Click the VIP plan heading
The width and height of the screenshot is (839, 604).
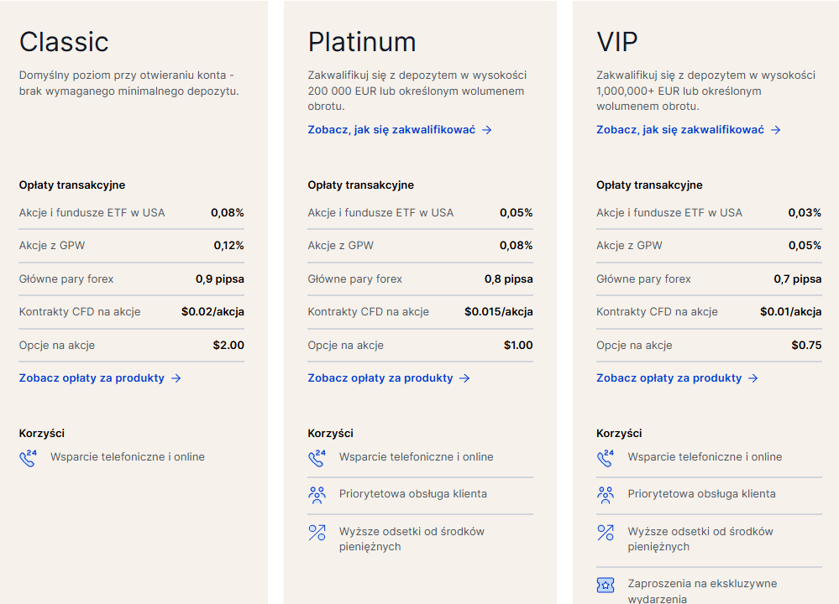tap(617, 42)
